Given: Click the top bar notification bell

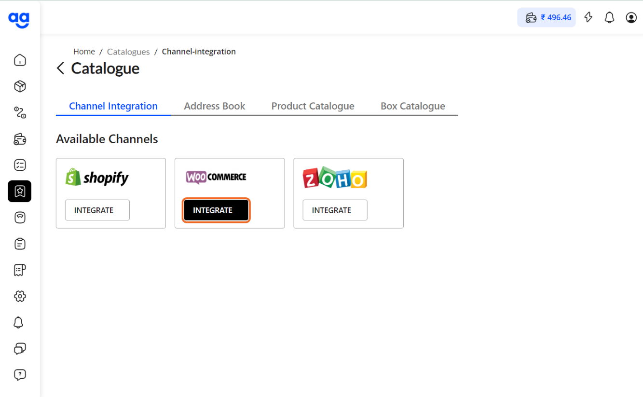Looking at the screenshot, I should (610, 17).
